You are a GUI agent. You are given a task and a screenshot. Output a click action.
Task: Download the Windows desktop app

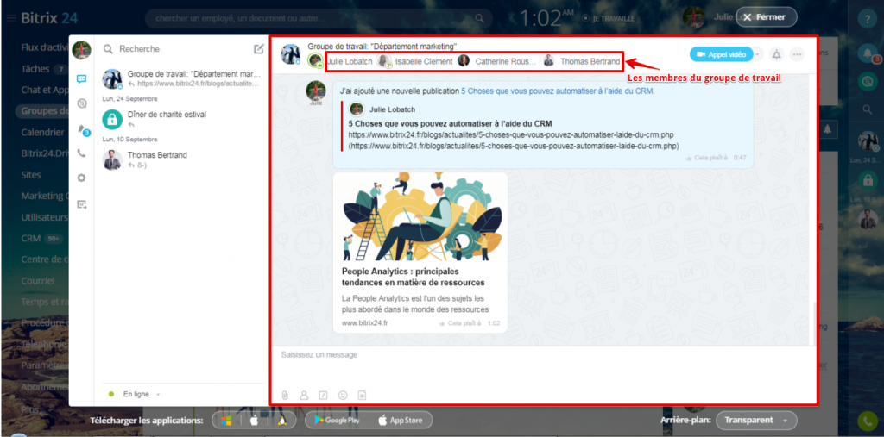227,421
